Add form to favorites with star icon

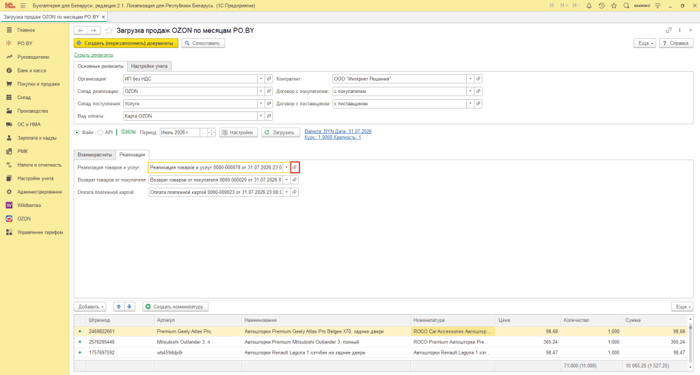tap(109, 30)
